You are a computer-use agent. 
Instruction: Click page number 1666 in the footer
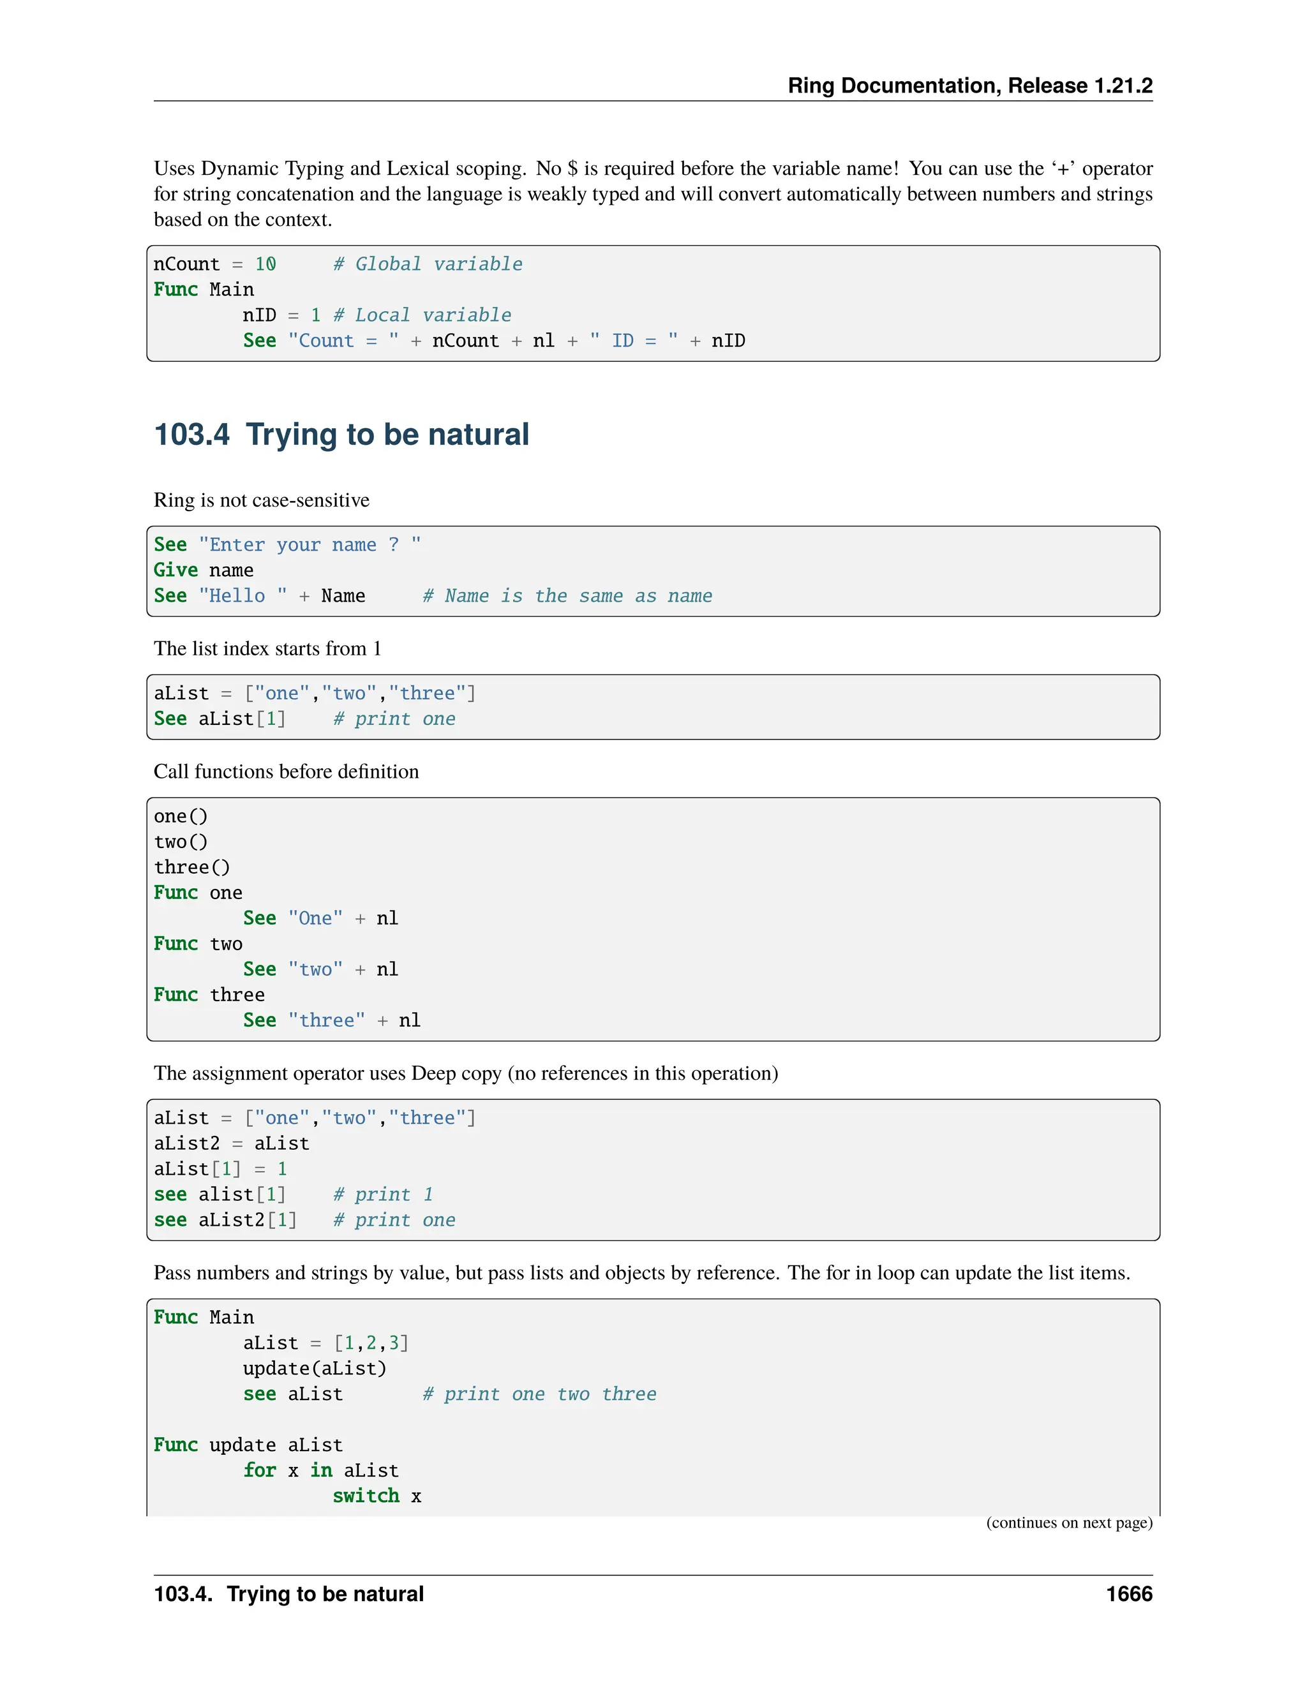tap(1128, 1594)
